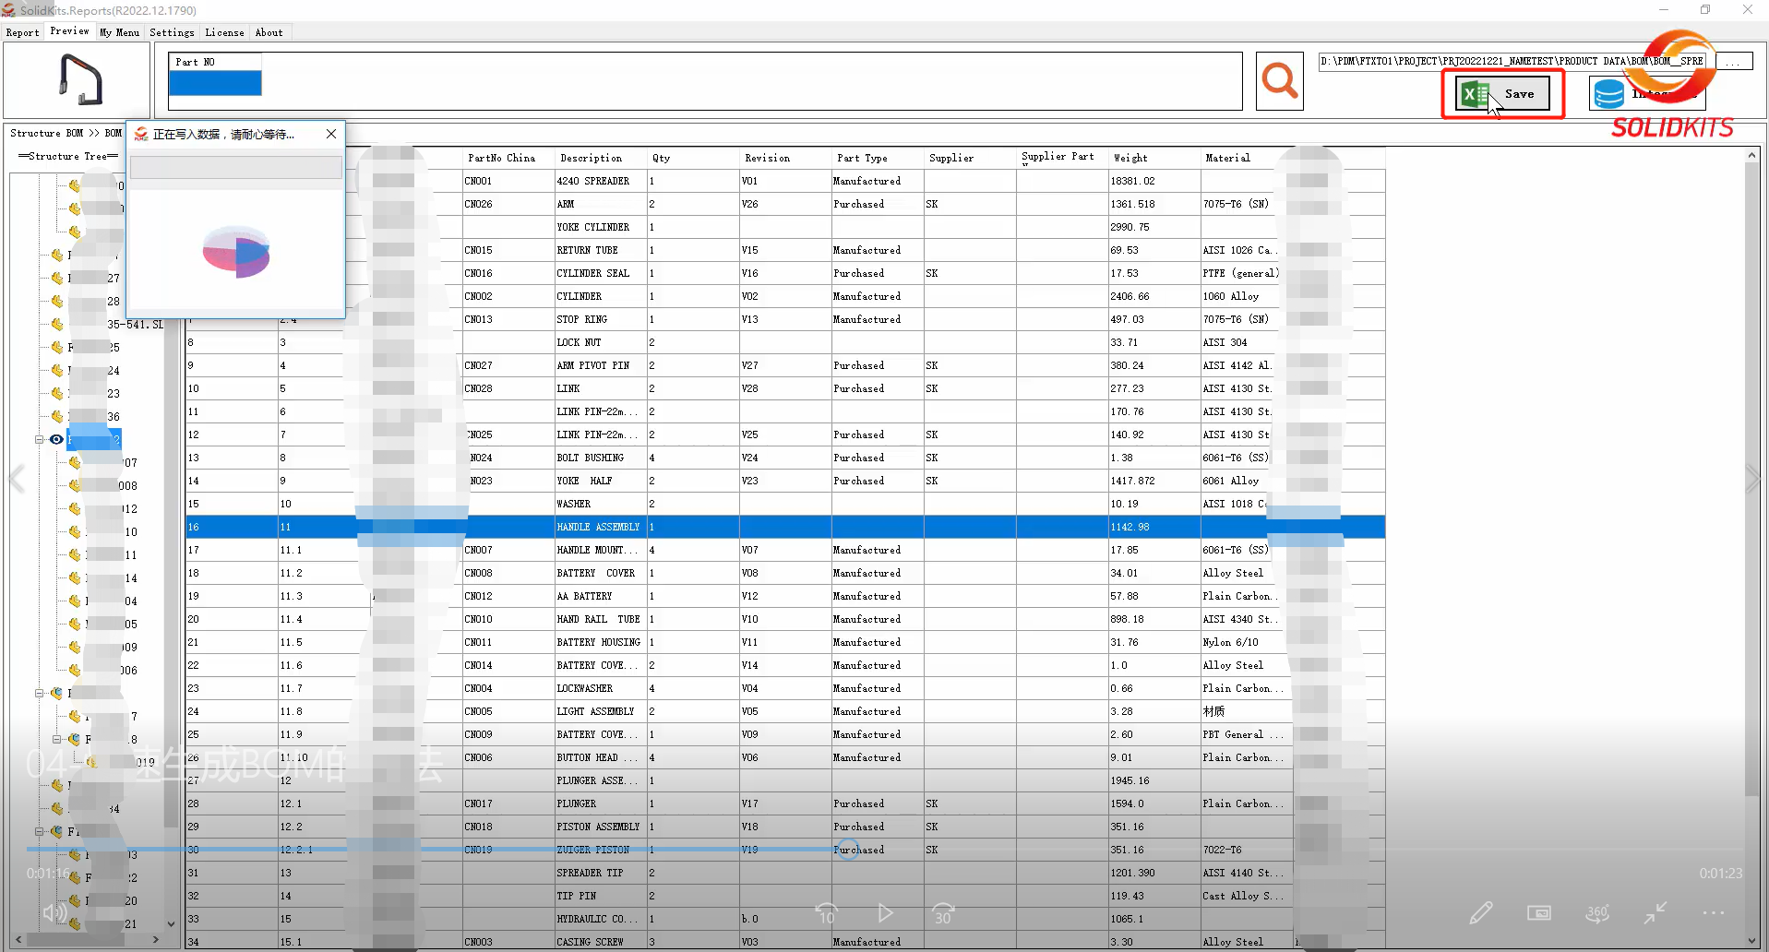Image resolution: width=1769 pixels, height=952 pixels.
Task: Switch to the Preview tab
Action: (70, 30)
